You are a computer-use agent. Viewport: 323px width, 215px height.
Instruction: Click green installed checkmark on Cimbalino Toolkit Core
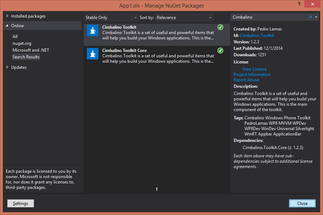click(220, 51)
